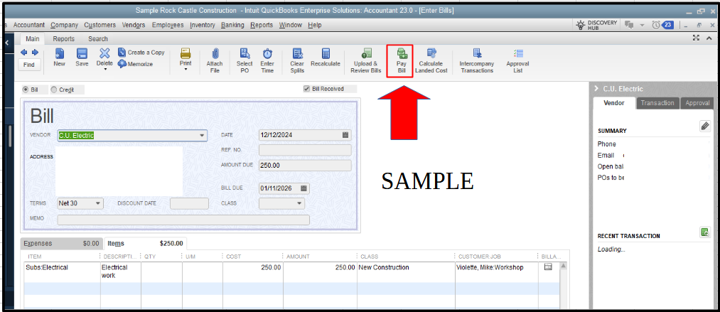
Task: Recalculate the bill amounts
Action: point(326,58)
